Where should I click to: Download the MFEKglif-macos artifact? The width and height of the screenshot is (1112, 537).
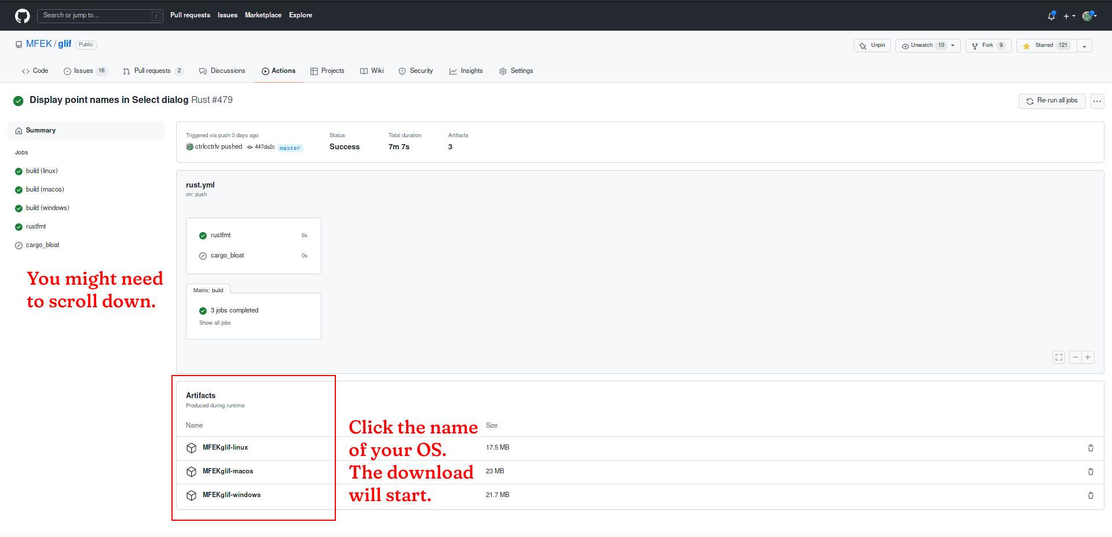coord(228,471)
